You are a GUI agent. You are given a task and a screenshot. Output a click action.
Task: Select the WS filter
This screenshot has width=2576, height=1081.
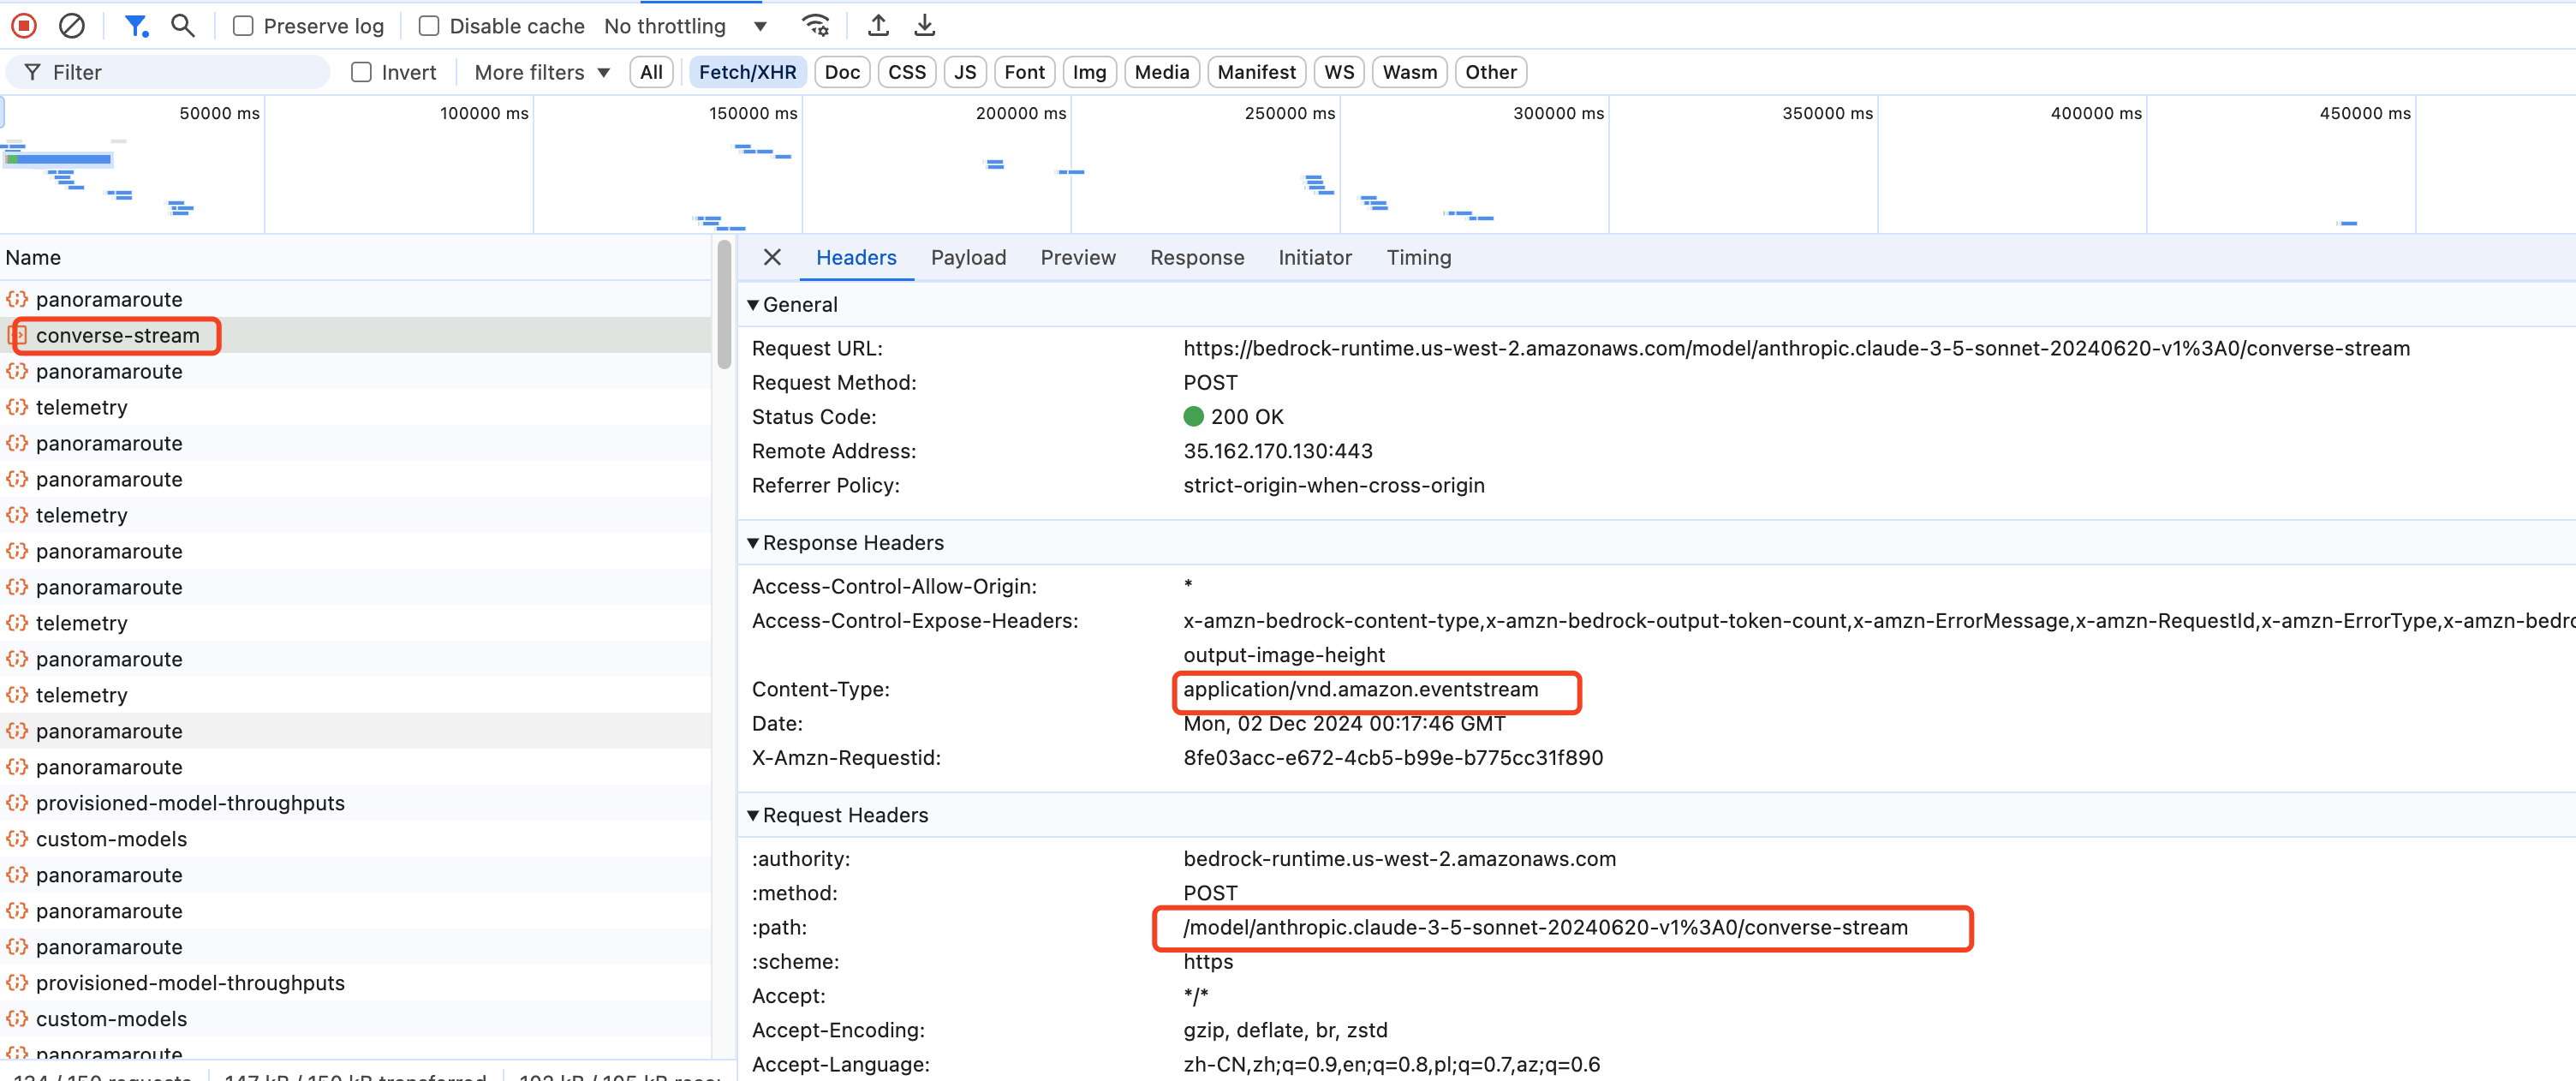tap(1339, 72)
